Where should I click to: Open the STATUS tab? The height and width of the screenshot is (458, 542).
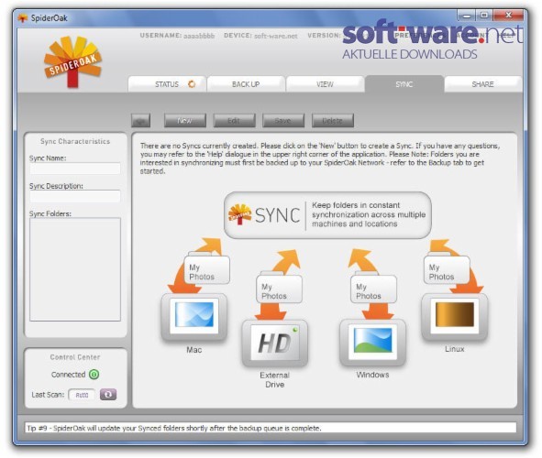(167, 84)
